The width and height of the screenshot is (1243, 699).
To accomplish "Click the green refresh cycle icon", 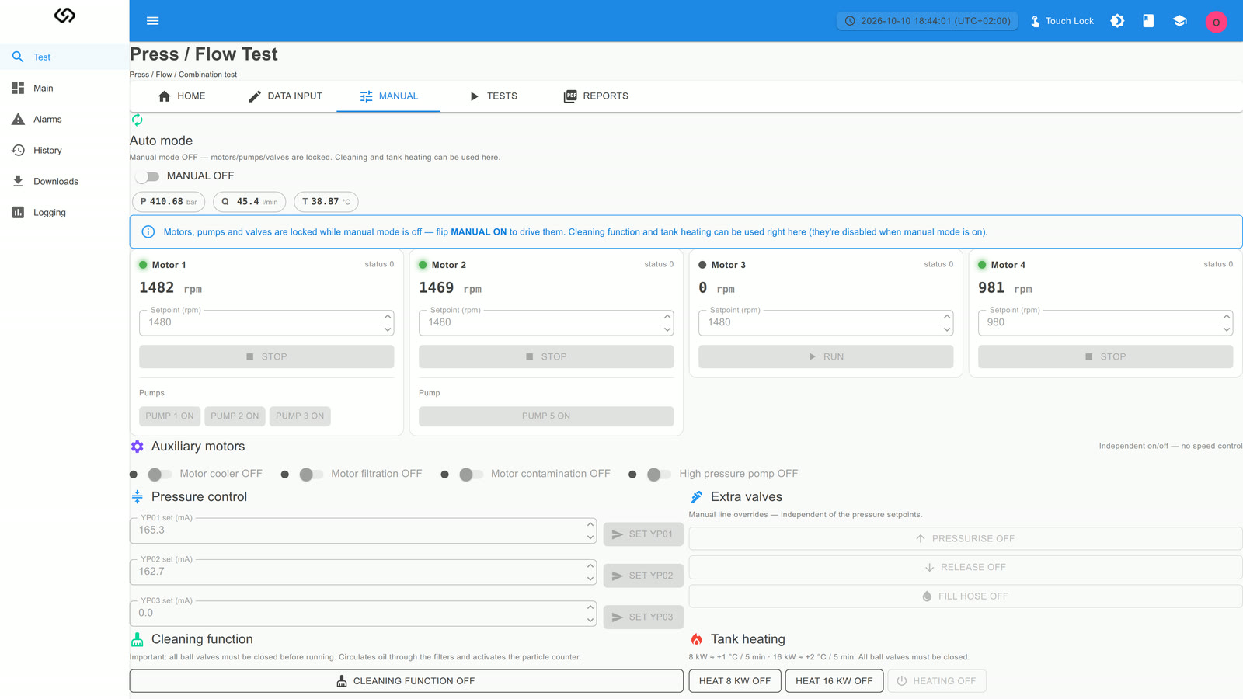I will tap(138, 120).
